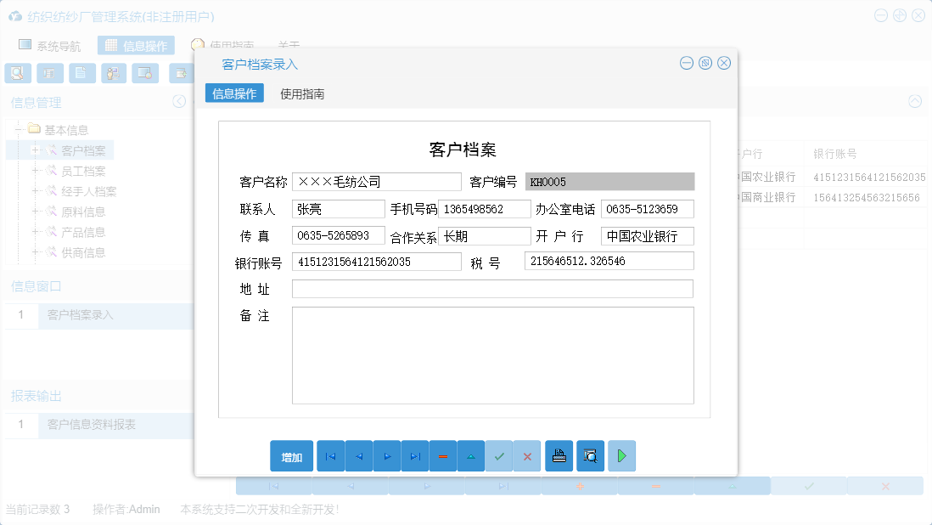Click inside the 地址 input field
Screen dimensions: 932x525
pyautogui.click(x=492, y=289)
